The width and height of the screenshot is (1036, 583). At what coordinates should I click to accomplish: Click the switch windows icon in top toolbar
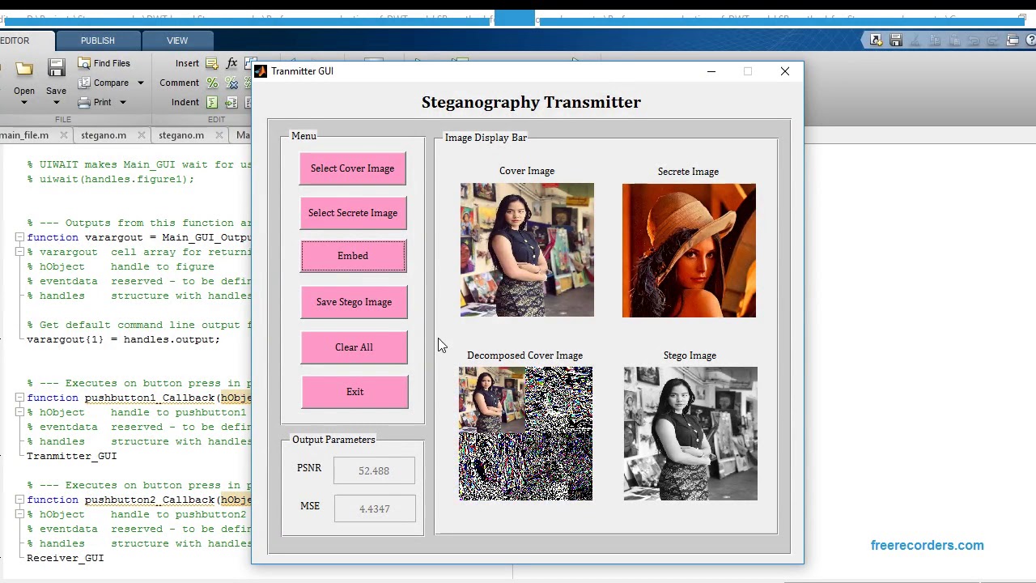click(1013, 40)
